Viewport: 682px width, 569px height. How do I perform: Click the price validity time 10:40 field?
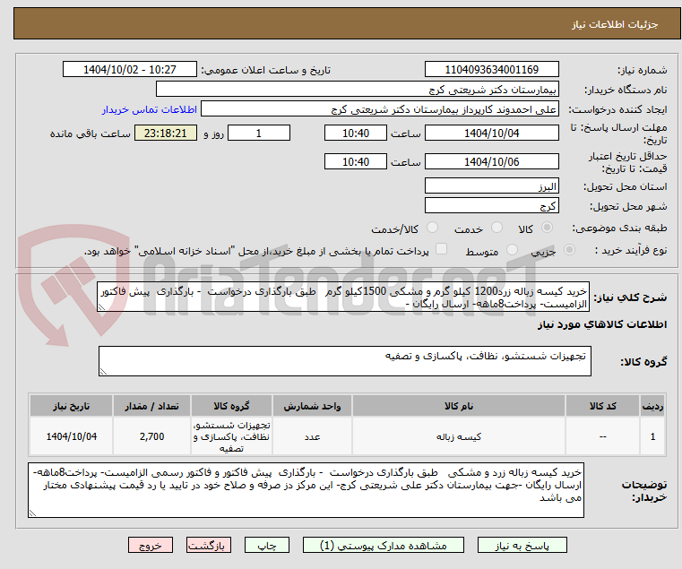coord(356,162)
